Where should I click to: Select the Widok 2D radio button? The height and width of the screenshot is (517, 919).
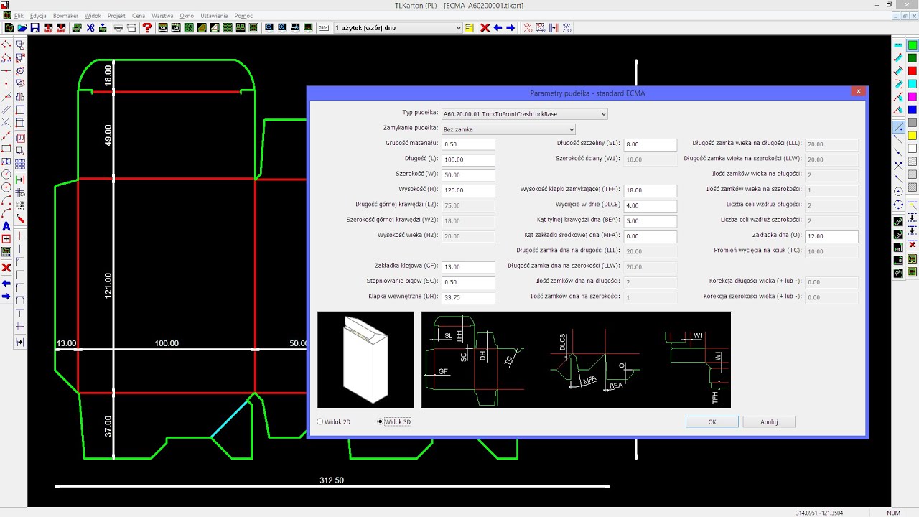coord(320,421)
